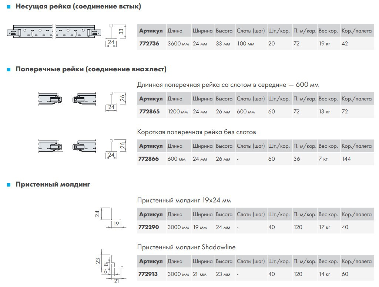
Task: Select article number 772736
Action: coord(149,44)
